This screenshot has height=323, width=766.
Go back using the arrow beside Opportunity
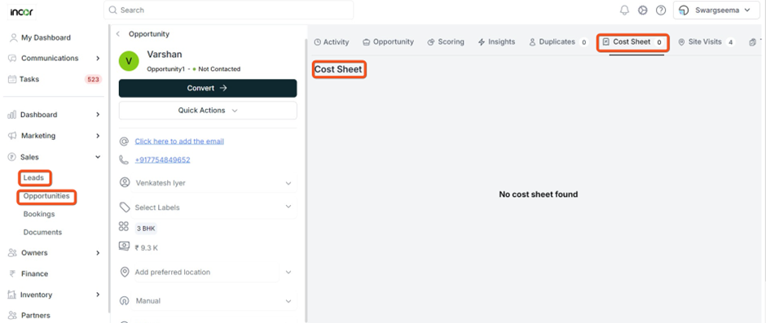click(118, 34)
